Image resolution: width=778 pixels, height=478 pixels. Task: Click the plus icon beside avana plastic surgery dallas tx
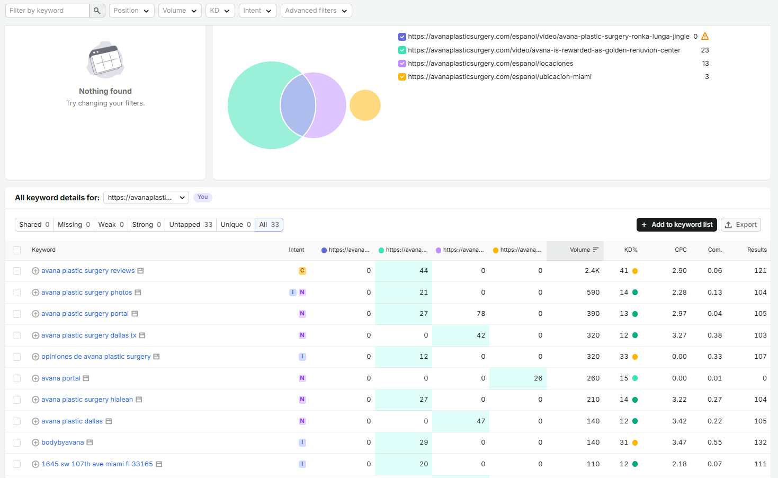point(35,335)
